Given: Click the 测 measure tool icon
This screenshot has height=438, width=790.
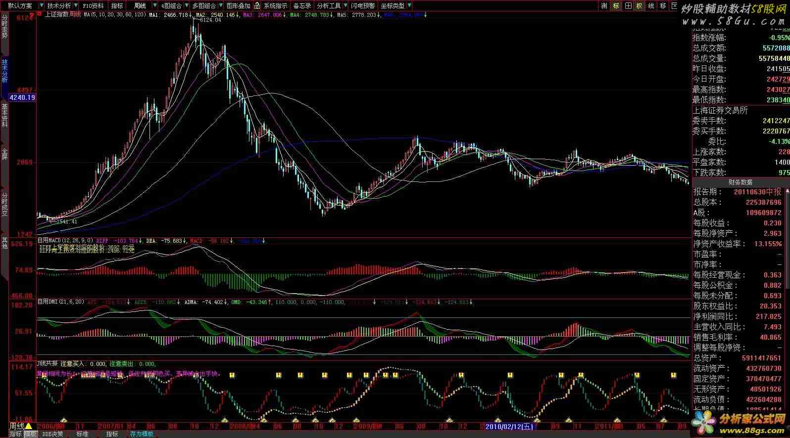Looking at the screenshot, I should (x=604, y=6).
